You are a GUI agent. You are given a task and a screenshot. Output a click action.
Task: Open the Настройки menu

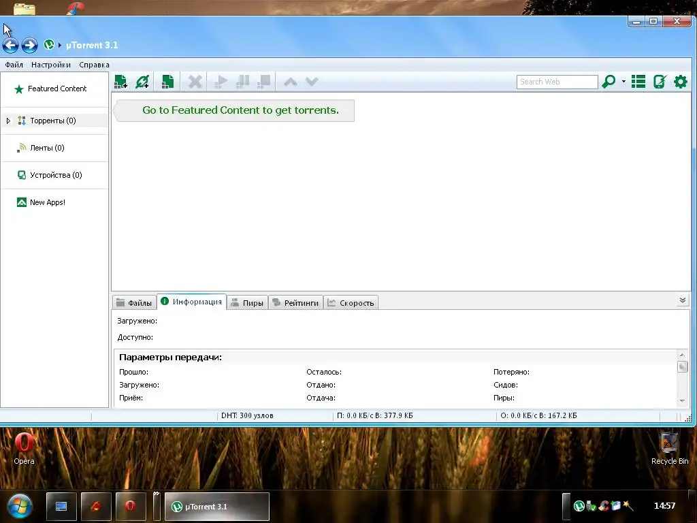click(x=50, y=65)
